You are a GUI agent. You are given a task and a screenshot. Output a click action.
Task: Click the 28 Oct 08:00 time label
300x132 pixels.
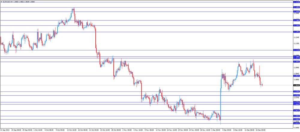pos(116,130)
